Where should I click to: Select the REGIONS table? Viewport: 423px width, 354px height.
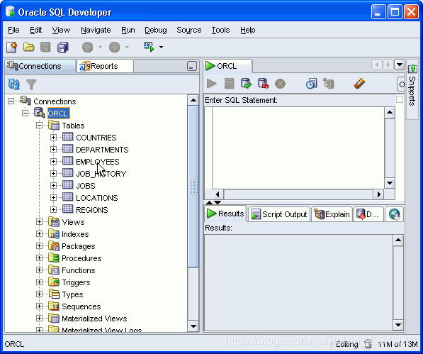91,210
